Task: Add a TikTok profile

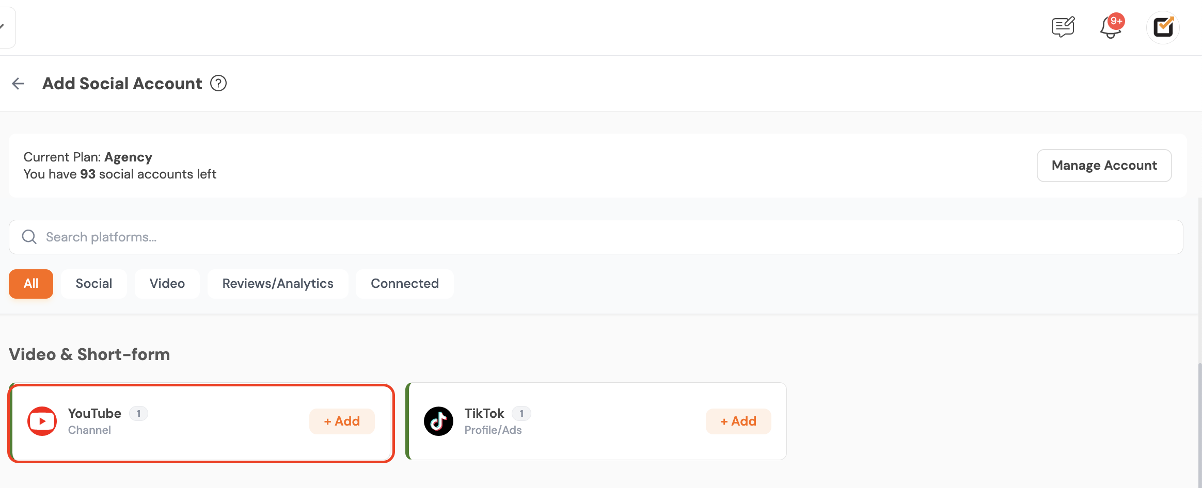Action: [738, 421]
